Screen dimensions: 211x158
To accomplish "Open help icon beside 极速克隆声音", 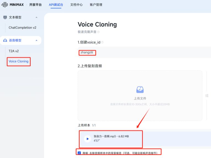I will 98,32.
